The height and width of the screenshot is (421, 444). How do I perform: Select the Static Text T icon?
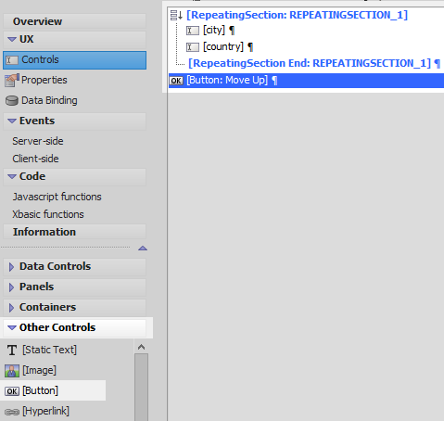coord(12,351)
